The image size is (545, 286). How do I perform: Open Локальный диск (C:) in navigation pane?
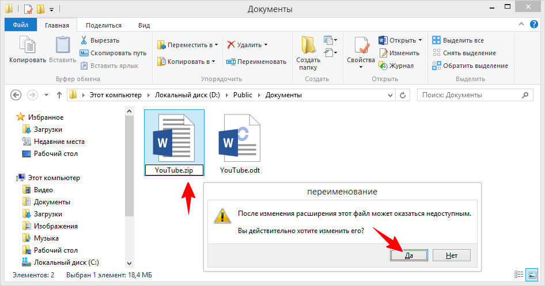pyautogui.click(x=60, y=262)
